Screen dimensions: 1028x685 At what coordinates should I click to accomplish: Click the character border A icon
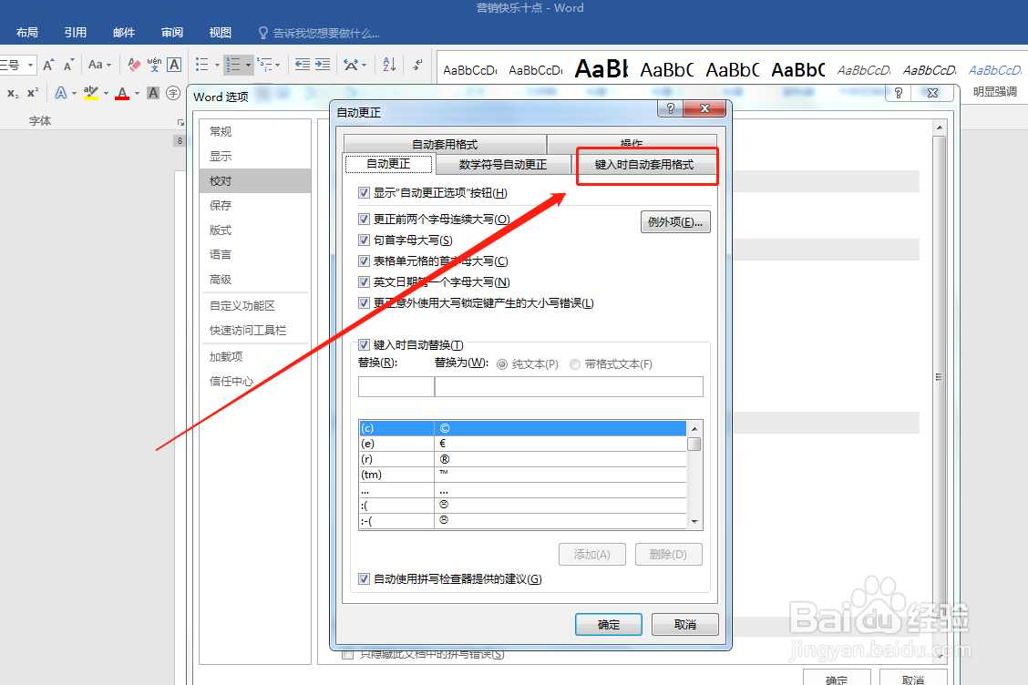pyautogui.click(x=174, y=65)
